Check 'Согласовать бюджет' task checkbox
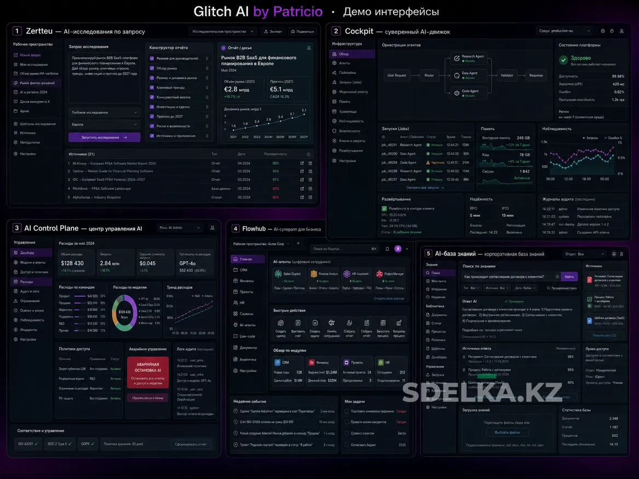The width and height of the screenshot is (639, 479). pos(347,445)
